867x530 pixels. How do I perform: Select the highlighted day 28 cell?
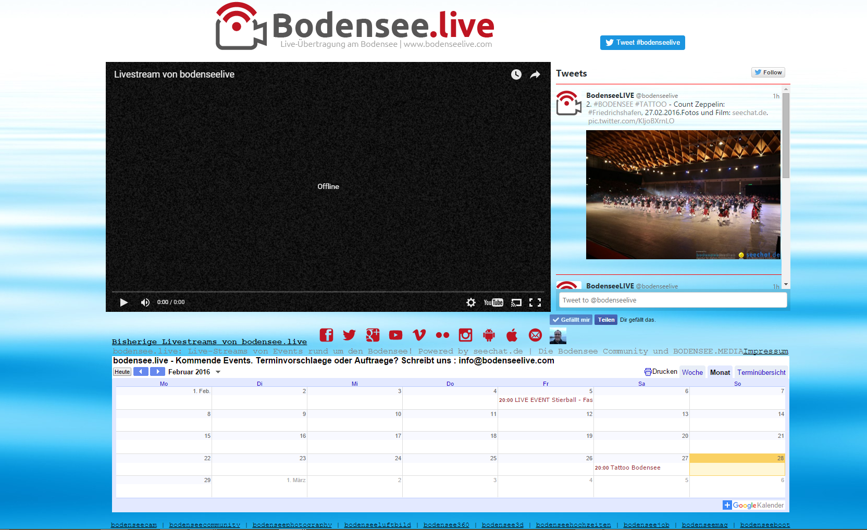[x=737, y=464]
